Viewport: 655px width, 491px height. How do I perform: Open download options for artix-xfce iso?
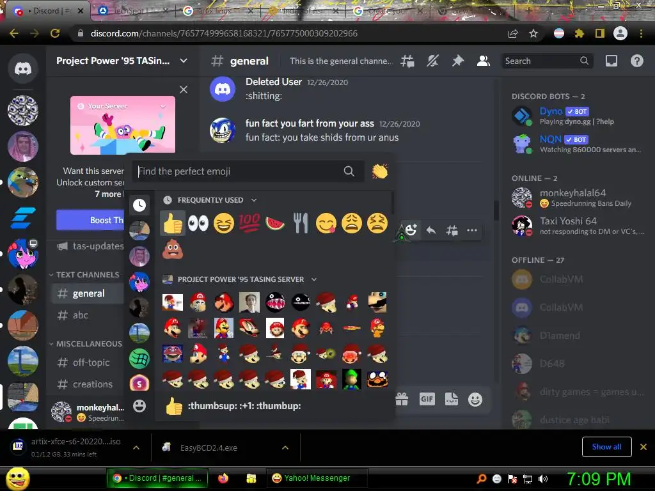(136, 448)
